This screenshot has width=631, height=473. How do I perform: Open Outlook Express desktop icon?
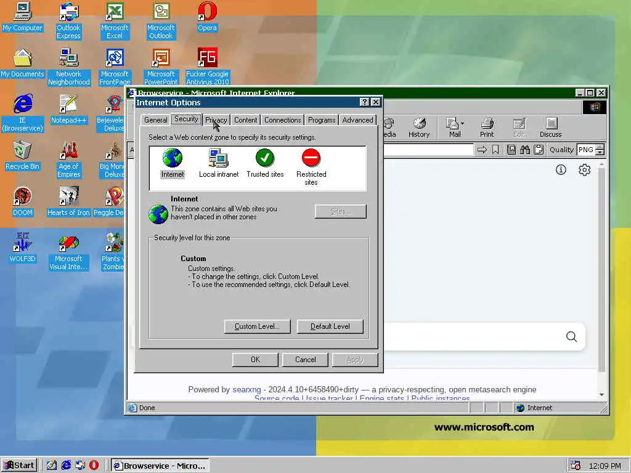point(68,20)
